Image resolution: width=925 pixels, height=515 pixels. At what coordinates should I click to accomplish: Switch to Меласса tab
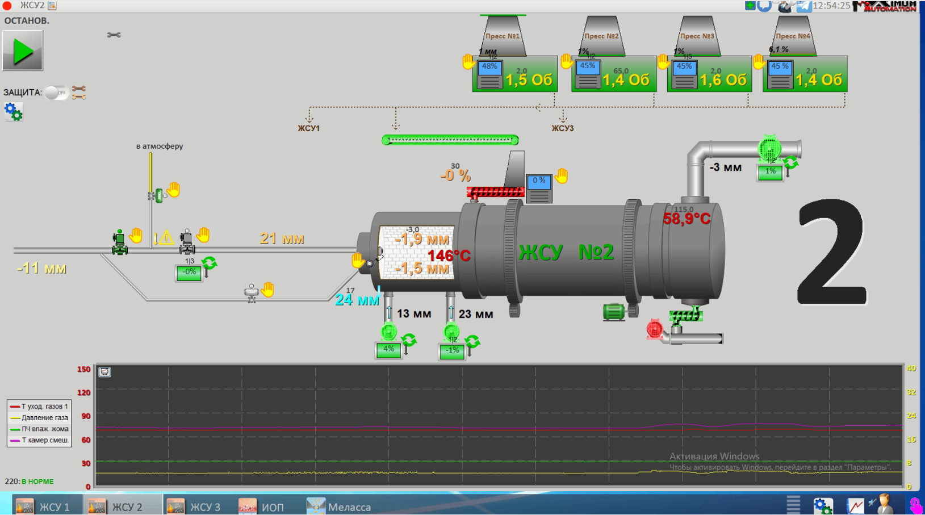pos(338,506)
